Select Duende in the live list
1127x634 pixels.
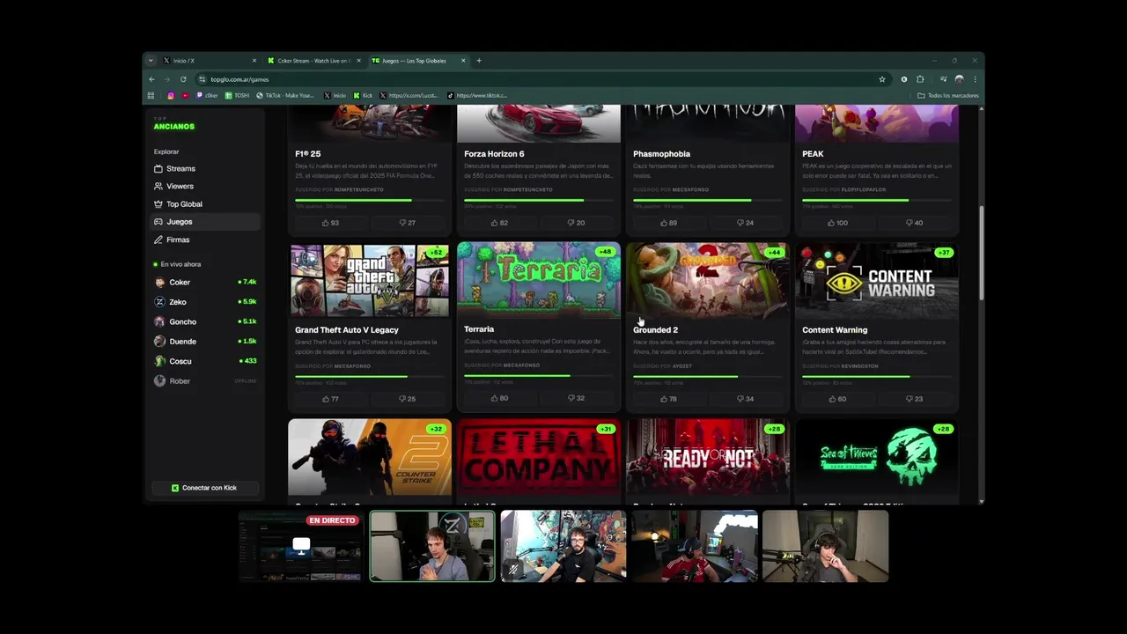pos(205,341)
